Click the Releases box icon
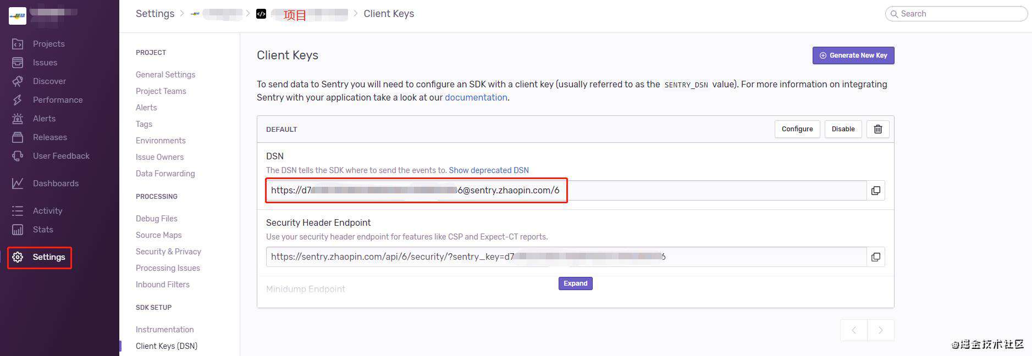The width and height of the screenshot is (1032, 356). point(18,137)
